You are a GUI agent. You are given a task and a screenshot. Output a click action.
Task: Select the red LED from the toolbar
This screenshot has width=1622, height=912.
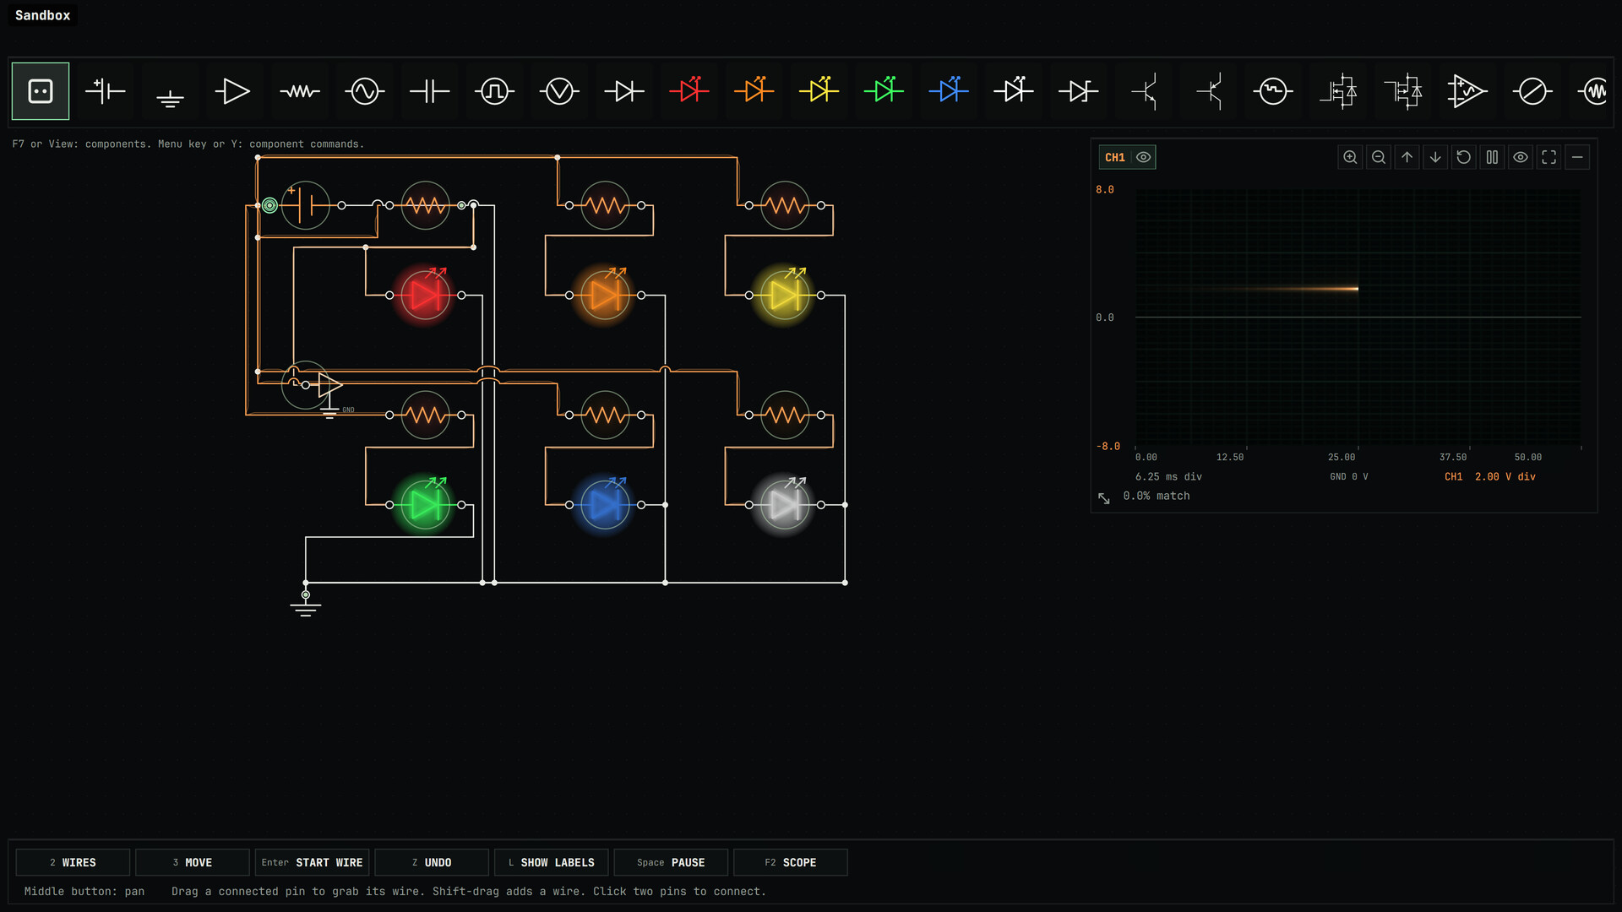pyautogui.click(x=689, y=91)
